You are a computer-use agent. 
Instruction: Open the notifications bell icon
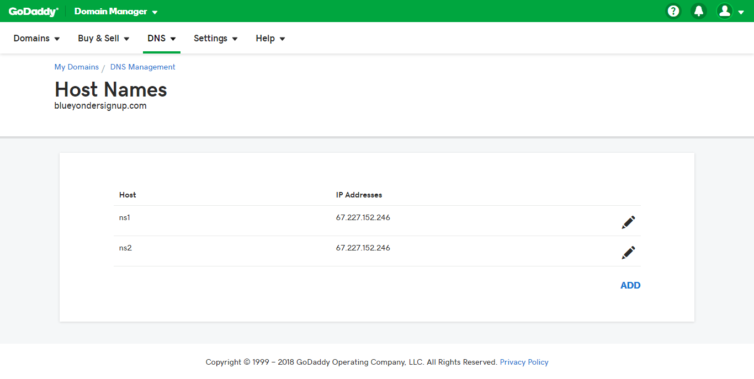[x=699, y=11]
